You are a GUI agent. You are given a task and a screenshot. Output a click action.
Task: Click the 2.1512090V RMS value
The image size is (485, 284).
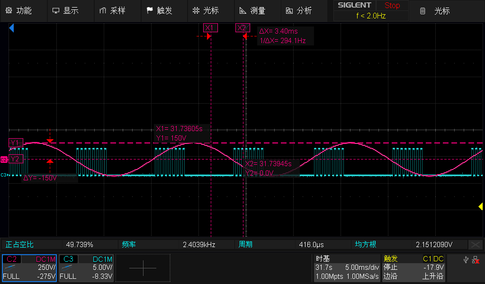click(434, 245)
